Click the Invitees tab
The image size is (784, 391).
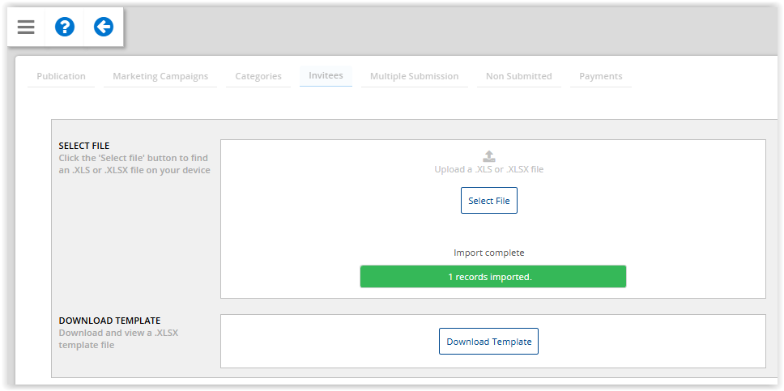[x=326, y=75]
